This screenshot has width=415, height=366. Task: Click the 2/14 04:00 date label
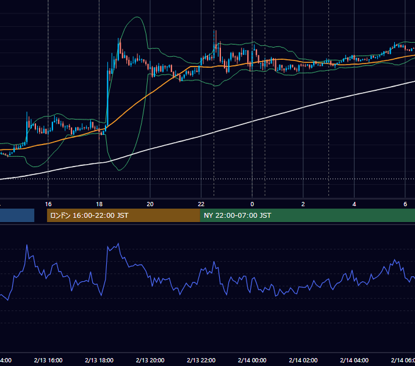click(x=354, y=360)
